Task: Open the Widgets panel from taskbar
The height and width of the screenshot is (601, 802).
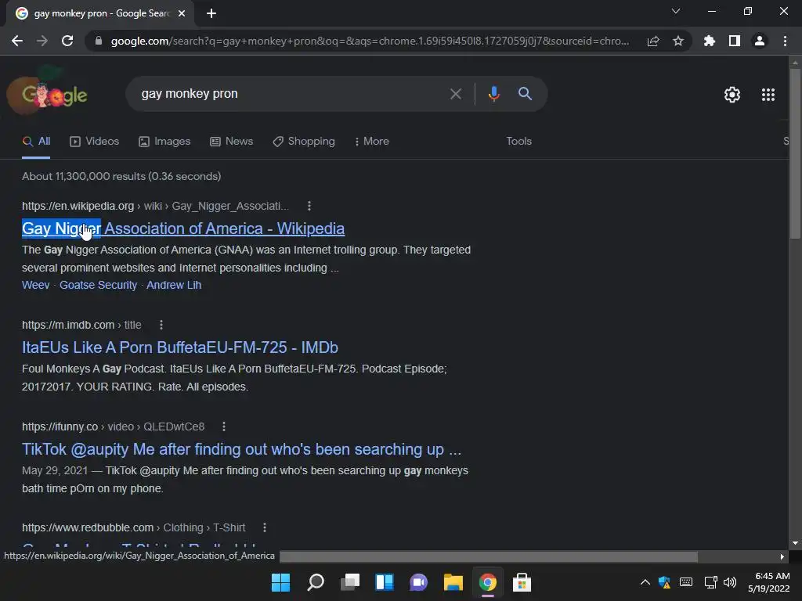Action: click(x=384, y=582)
